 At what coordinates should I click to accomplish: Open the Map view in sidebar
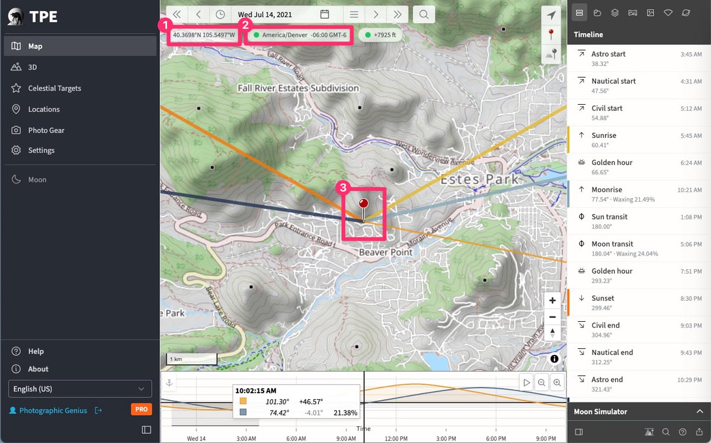tap(80, 46)
